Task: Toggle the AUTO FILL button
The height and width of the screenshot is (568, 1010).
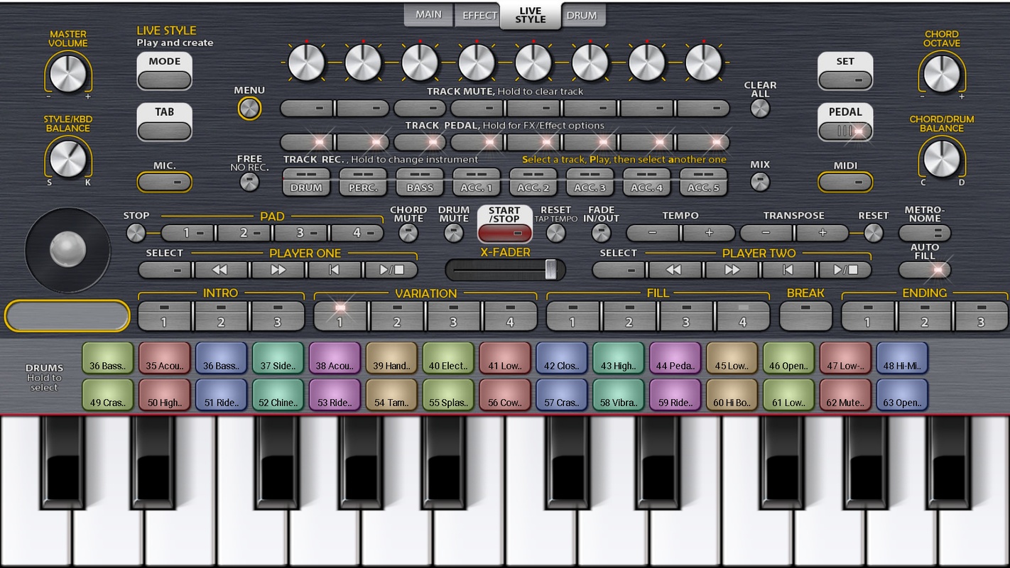Action: 925,270
